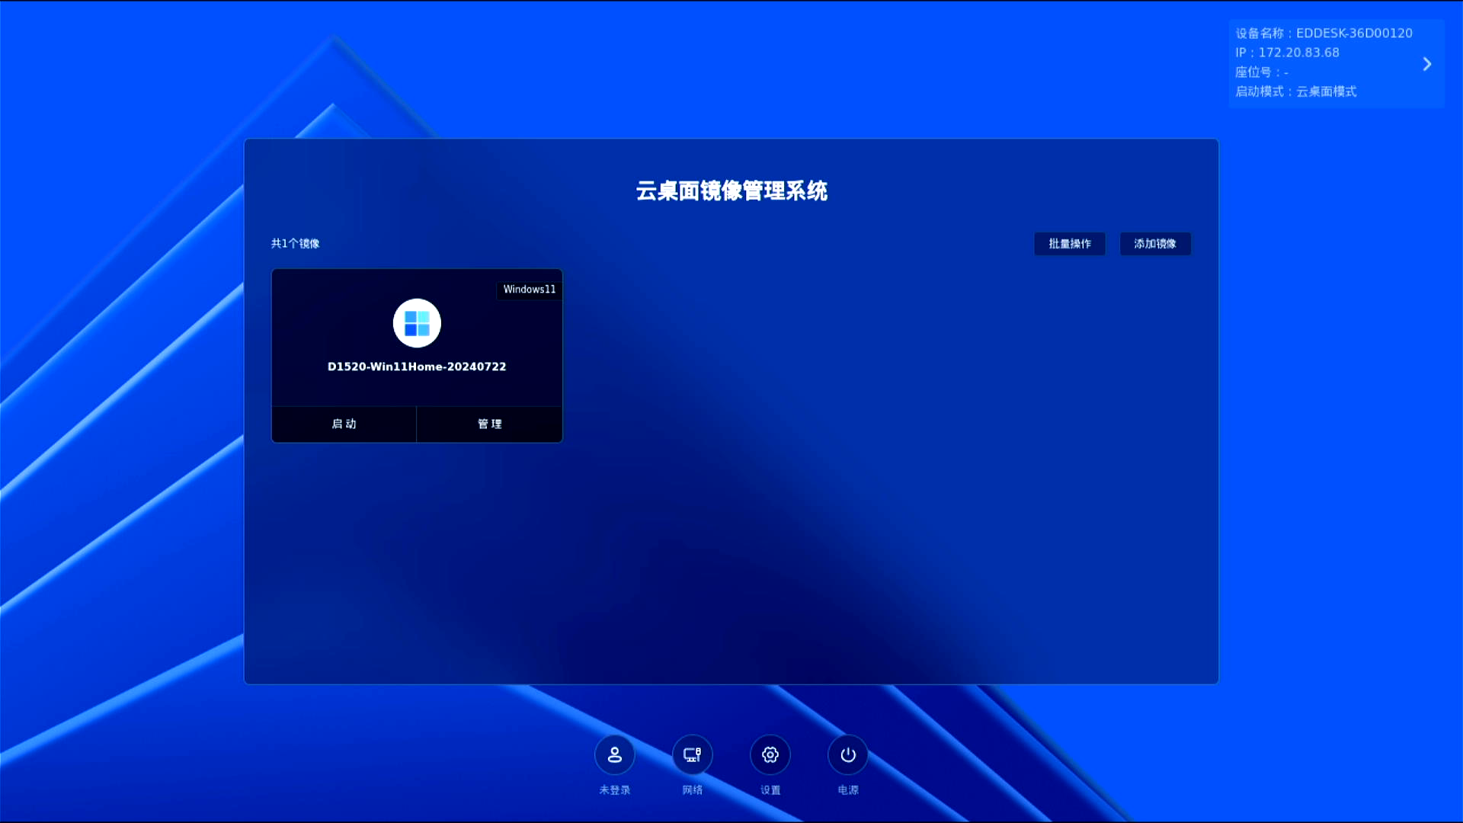
Task: Expand the device info panel chevron
Action: pos(1427,64)
